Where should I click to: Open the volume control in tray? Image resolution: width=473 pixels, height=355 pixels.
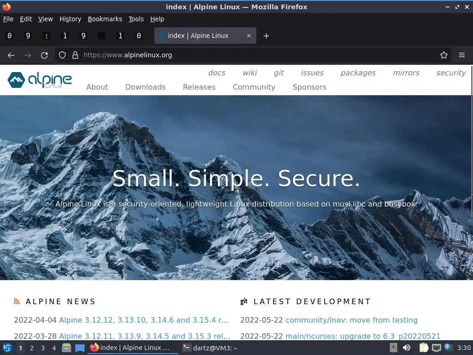tap(406, 348)
